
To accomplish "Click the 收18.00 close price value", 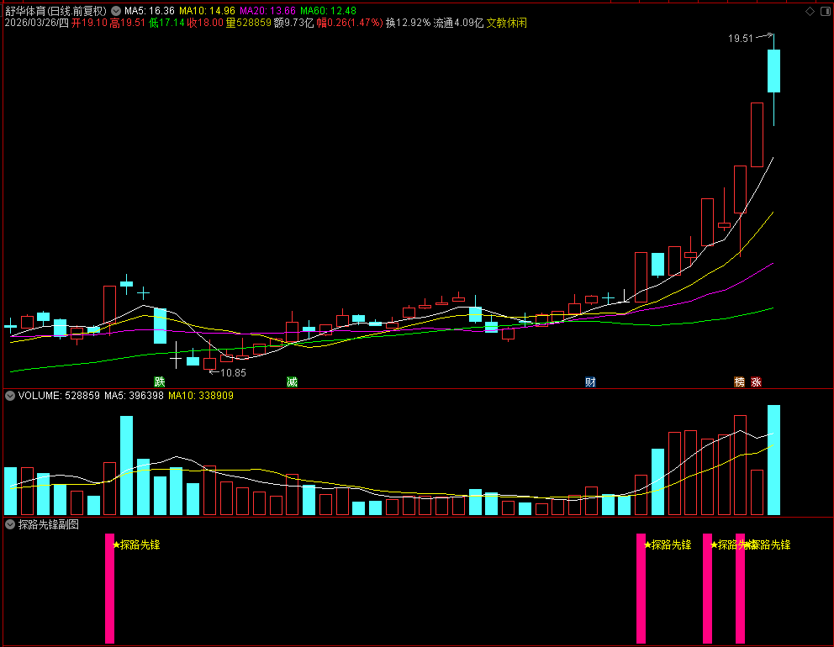I will click(205, 23).
